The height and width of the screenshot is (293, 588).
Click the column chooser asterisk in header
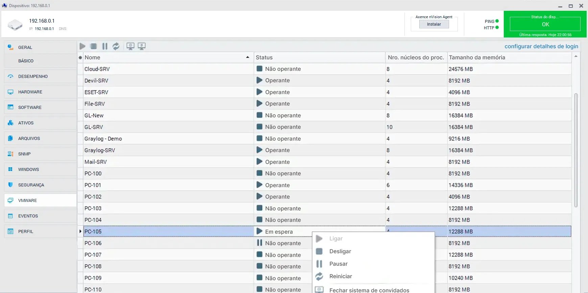(x=80, y=58)
